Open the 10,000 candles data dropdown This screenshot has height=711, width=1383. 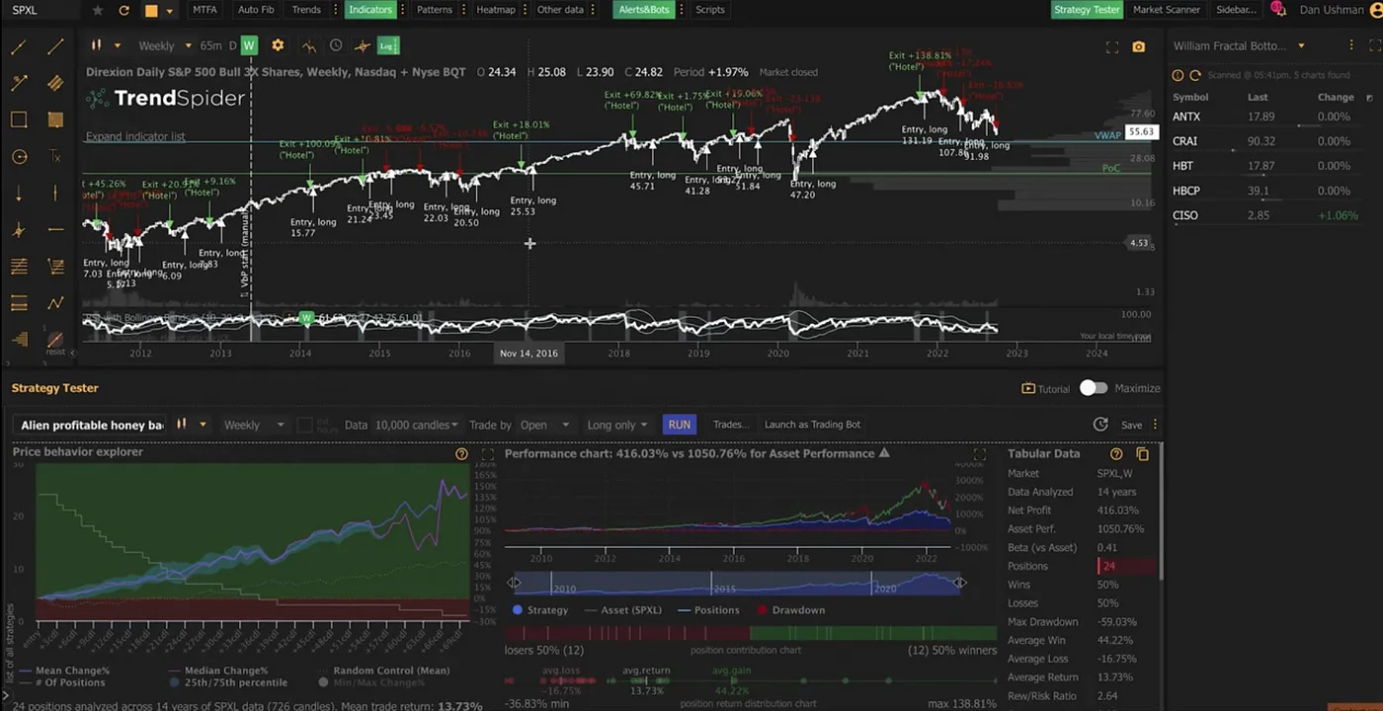pos(415,425)
